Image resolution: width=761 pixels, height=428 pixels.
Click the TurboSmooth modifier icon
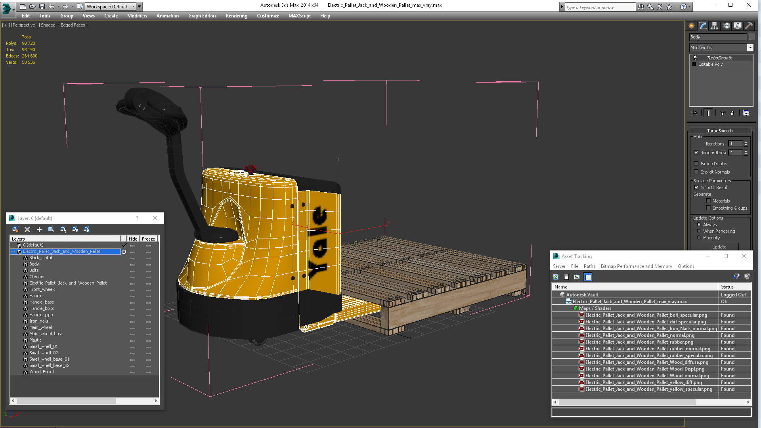(695, 57)
